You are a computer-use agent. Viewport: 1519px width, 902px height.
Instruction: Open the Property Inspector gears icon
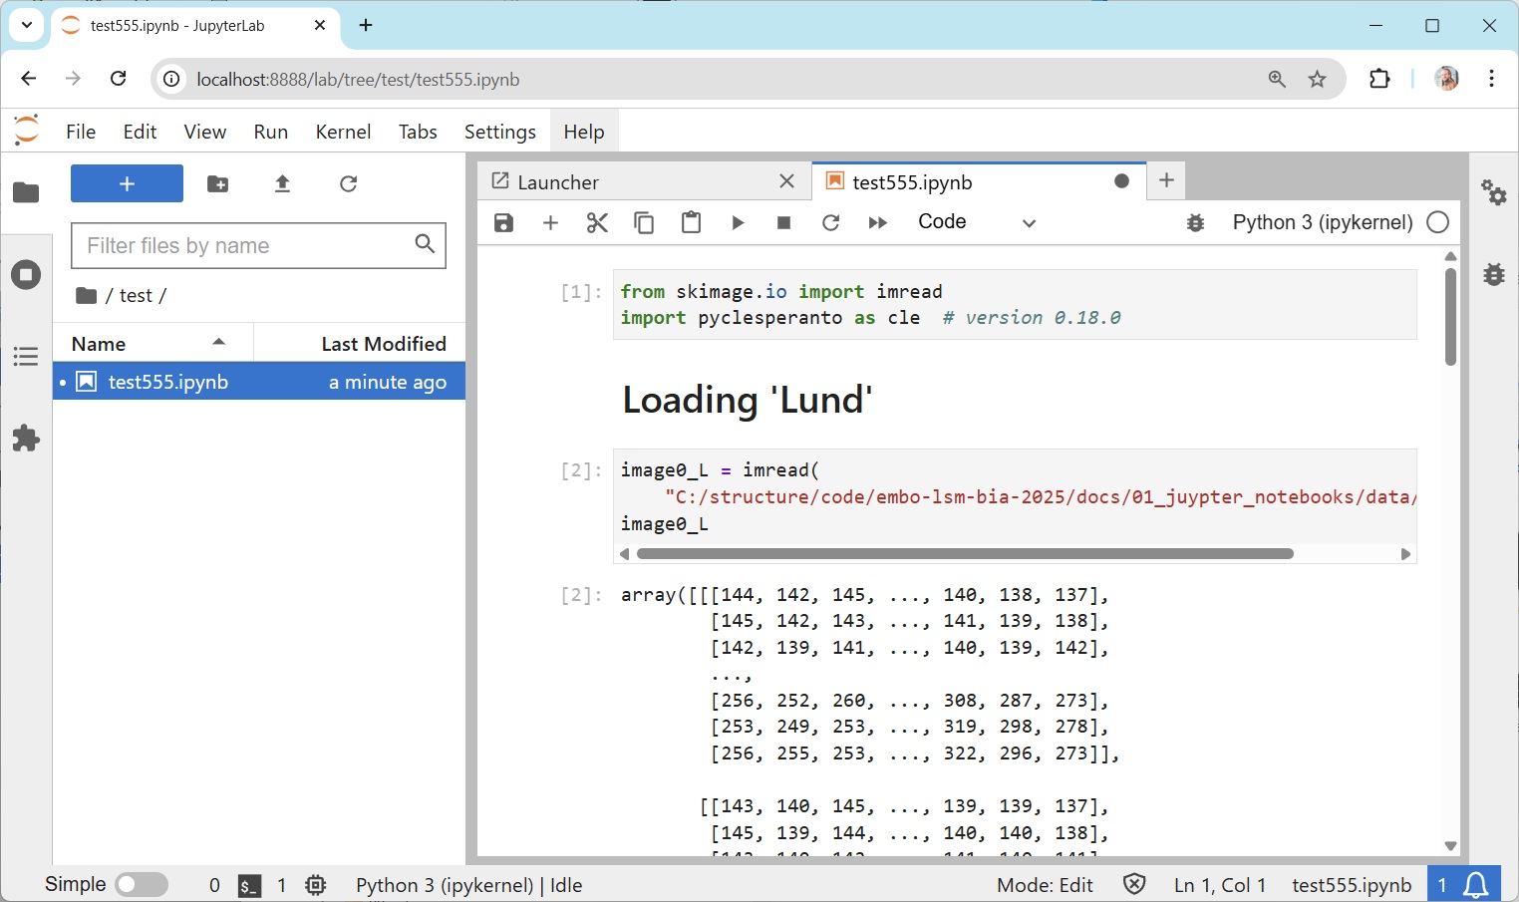click(1493, 191)
